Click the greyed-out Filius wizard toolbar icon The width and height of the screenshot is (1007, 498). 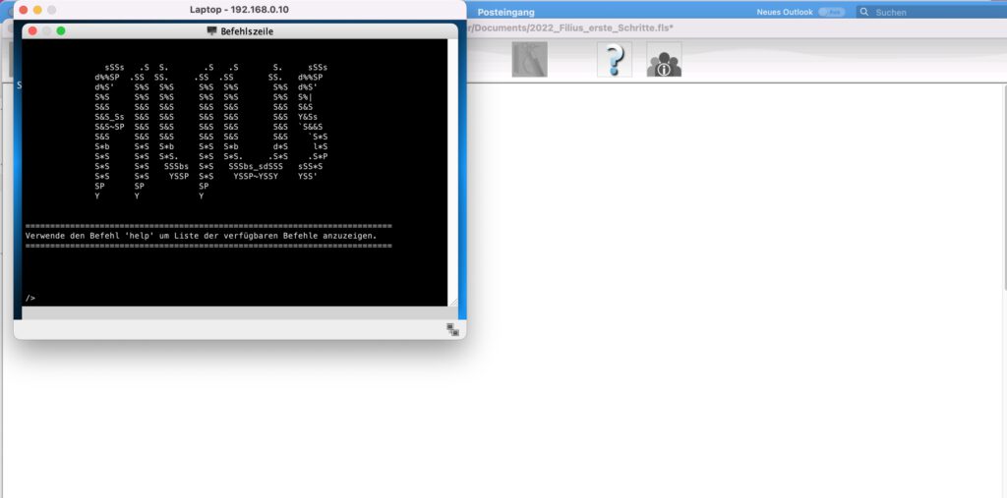tap(530, 60)
